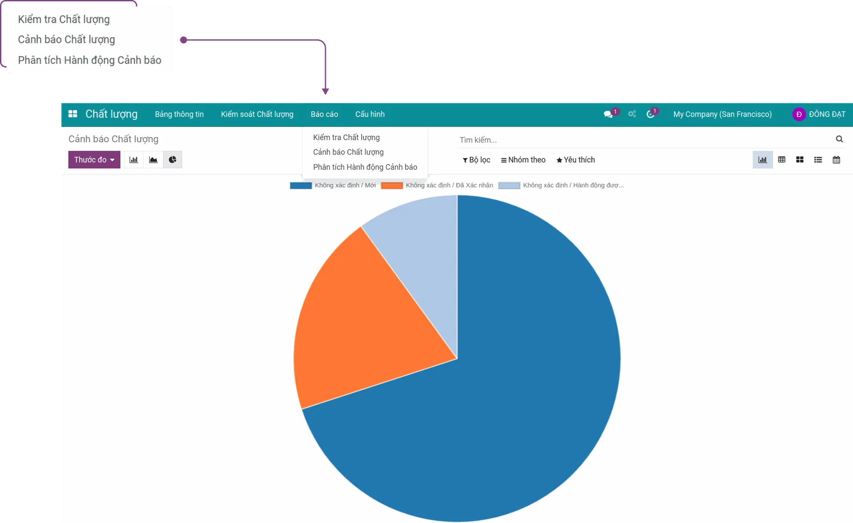Choose 'Phân tích Hành động Cảnh báo' menu entry

pos(365,167)
